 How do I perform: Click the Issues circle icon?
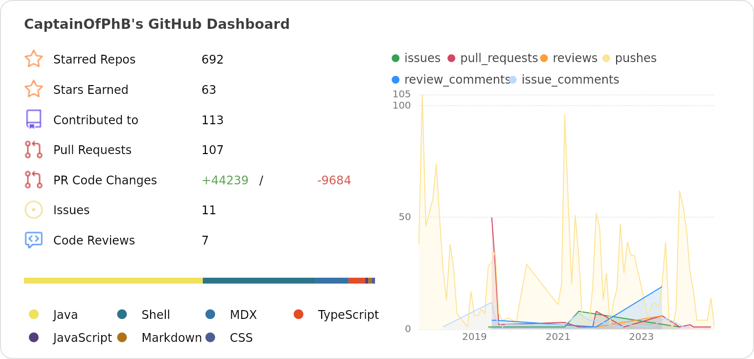point(34,210)
